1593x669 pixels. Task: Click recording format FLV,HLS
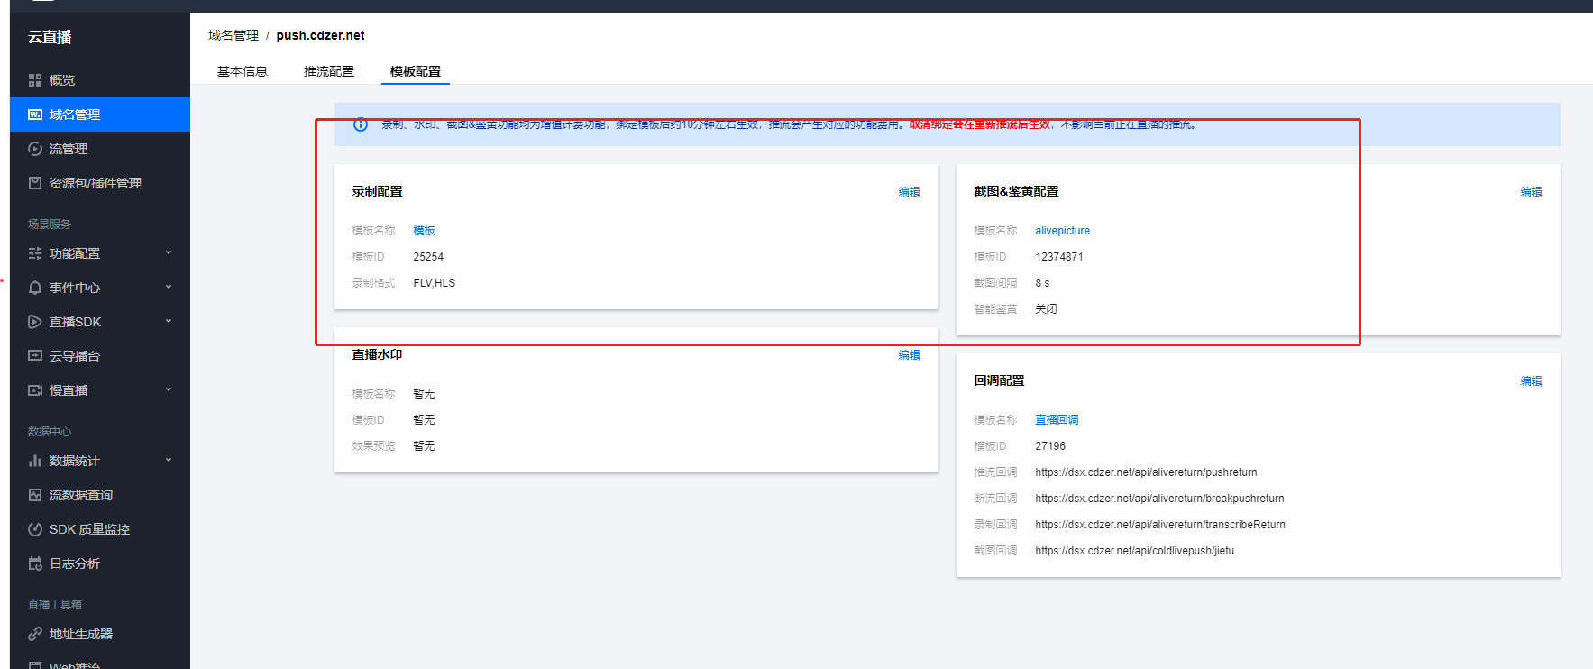pyautogui.click(x=435, y=283)
